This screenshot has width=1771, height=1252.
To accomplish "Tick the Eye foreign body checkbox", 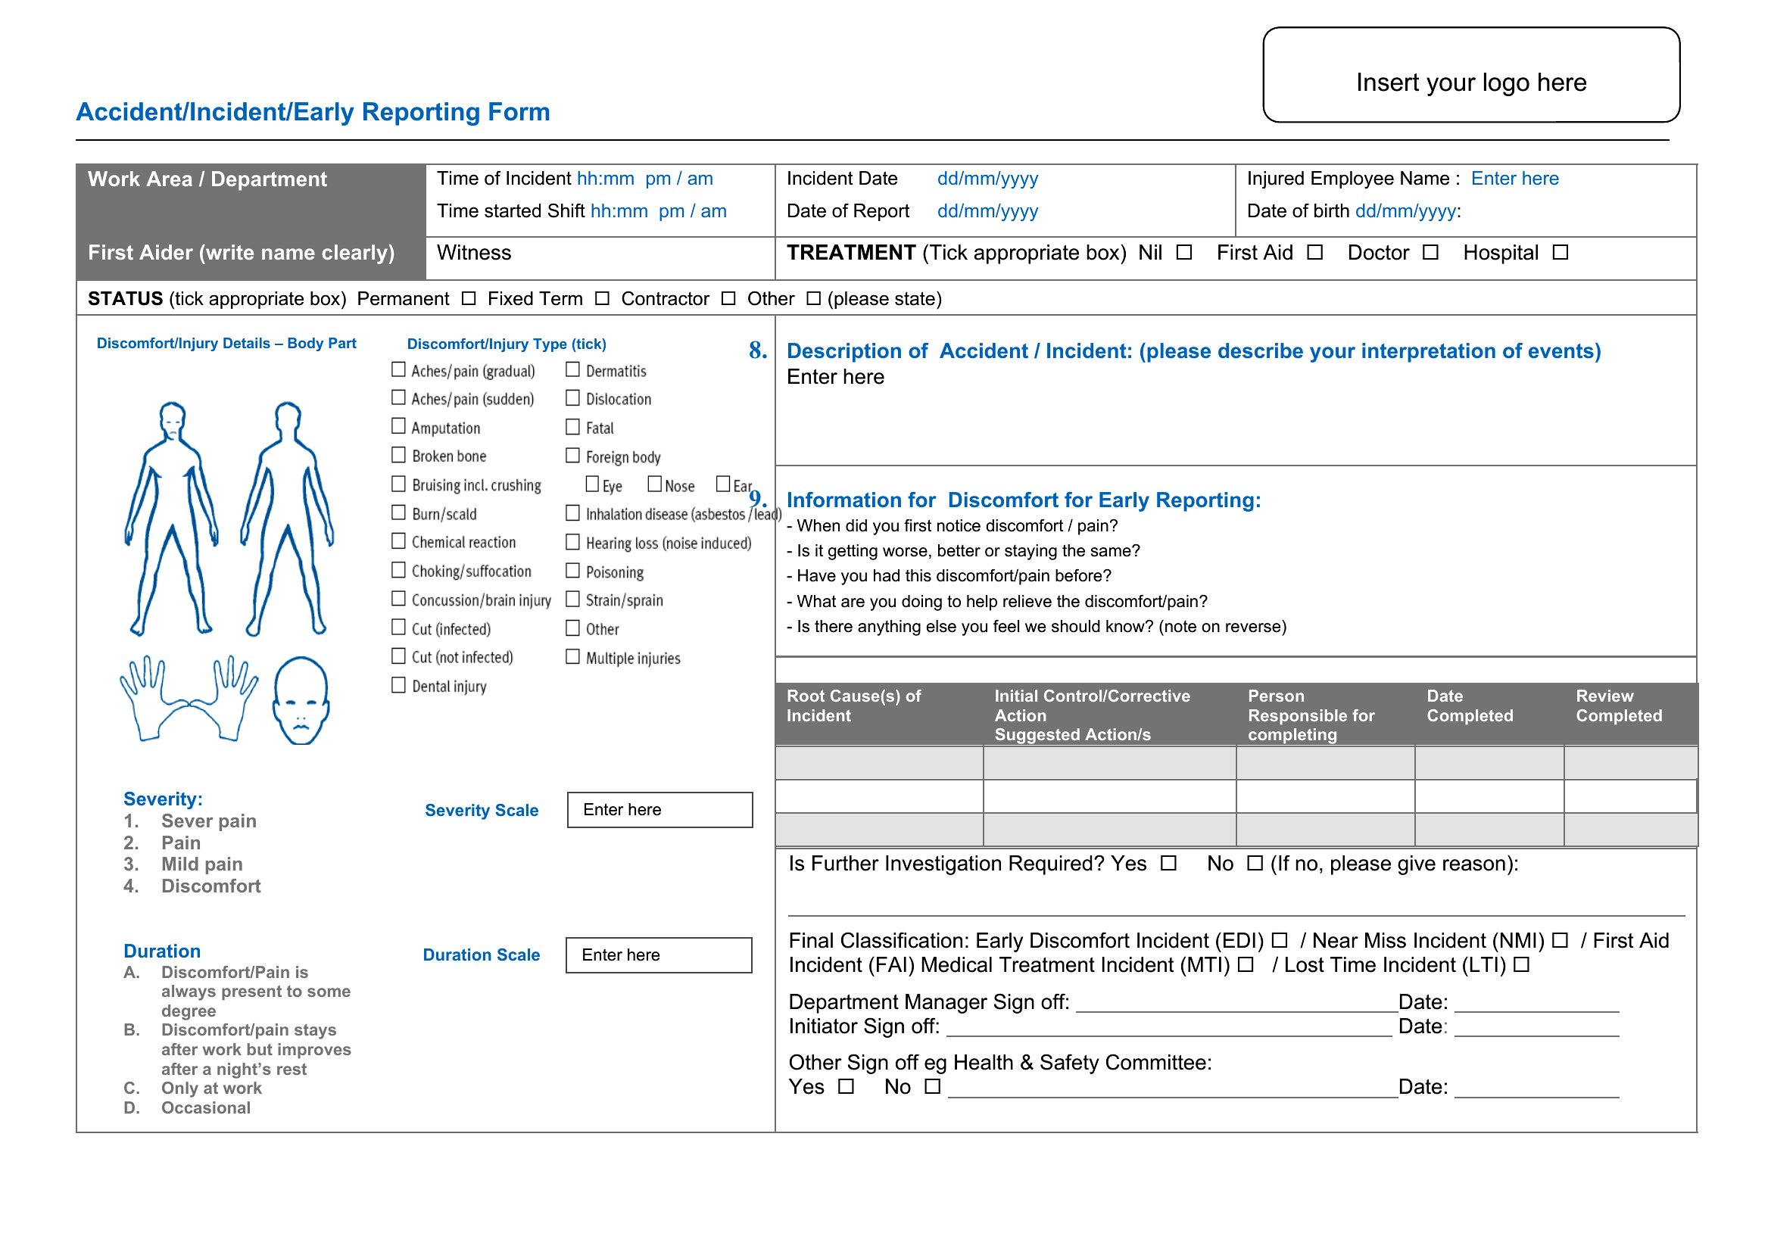I will coord(592,484).
